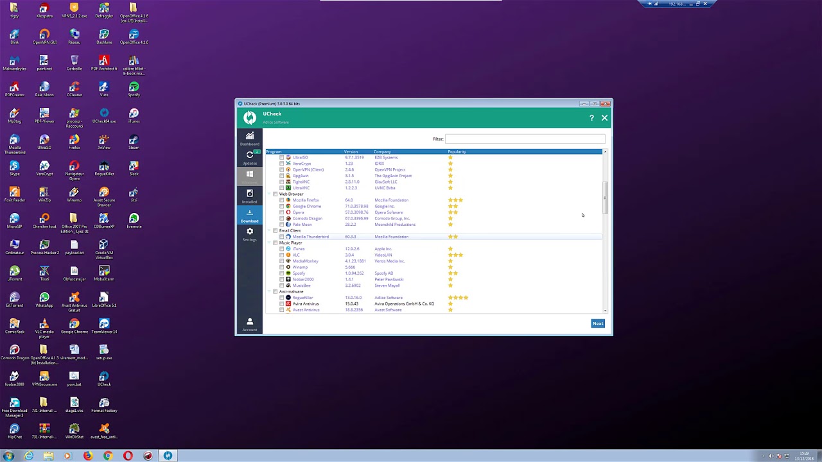This screenshot has width=822, height=462.
Task: Collapse the Anti-malware group
Action: [269, 291]
